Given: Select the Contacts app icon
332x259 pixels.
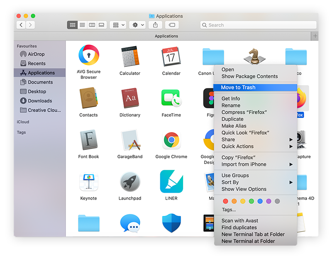Looking at the screenshot, I should [x=88, y=98].
